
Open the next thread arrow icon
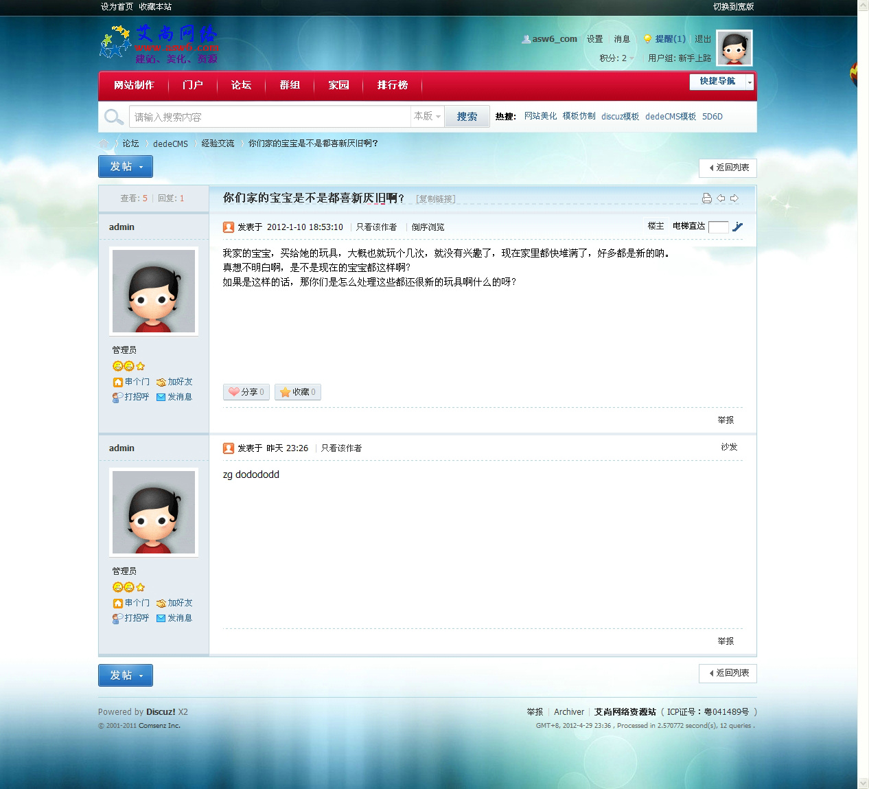tap(734, 198)
